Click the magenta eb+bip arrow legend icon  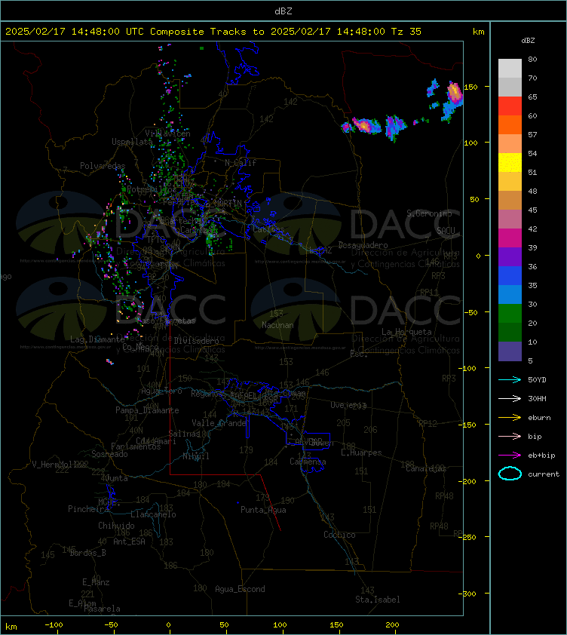click(x=510, y=456)
